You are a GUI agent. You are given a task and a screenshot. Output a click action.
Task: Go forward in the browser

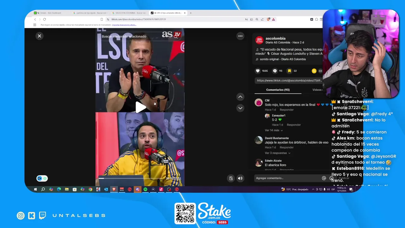point(40,19)
